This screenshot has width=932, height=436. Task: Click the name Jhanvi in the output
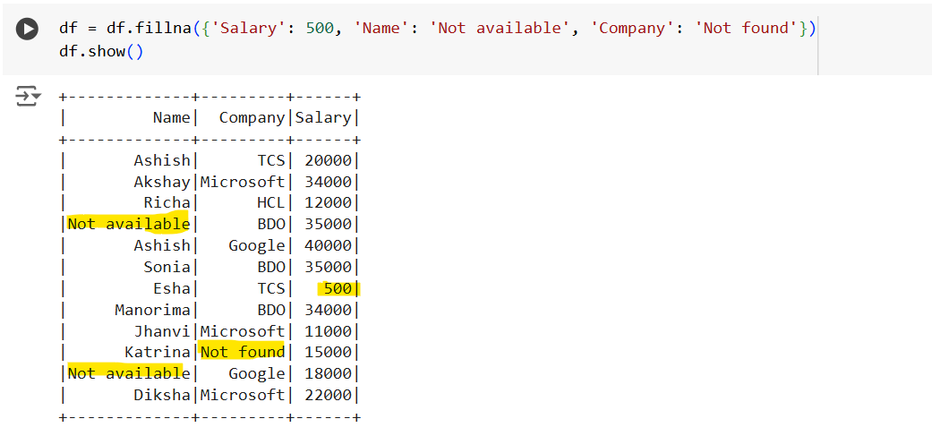pyautogui.click(x=162, y=331)
